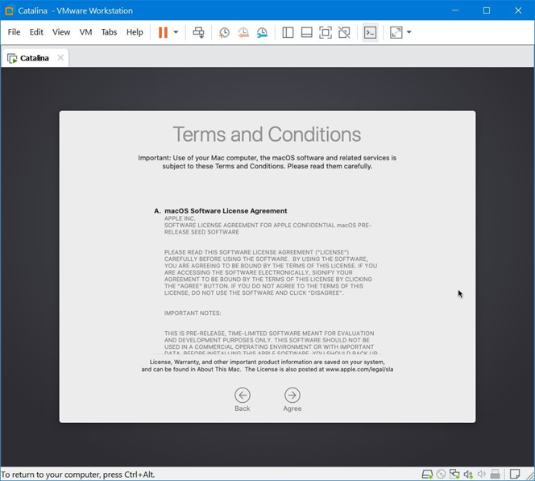
Task: Switch to Unity mode
Action: [x=344, y=32]
